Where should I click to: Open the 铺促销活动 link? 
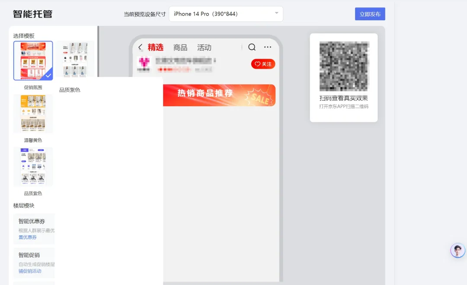pos(30,271)
